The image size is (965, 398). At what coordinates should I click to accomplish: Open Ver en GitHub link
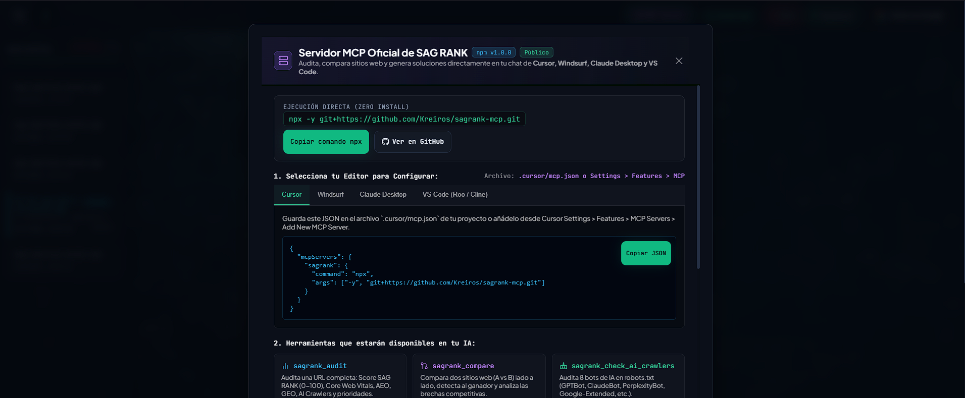[413, 142]
